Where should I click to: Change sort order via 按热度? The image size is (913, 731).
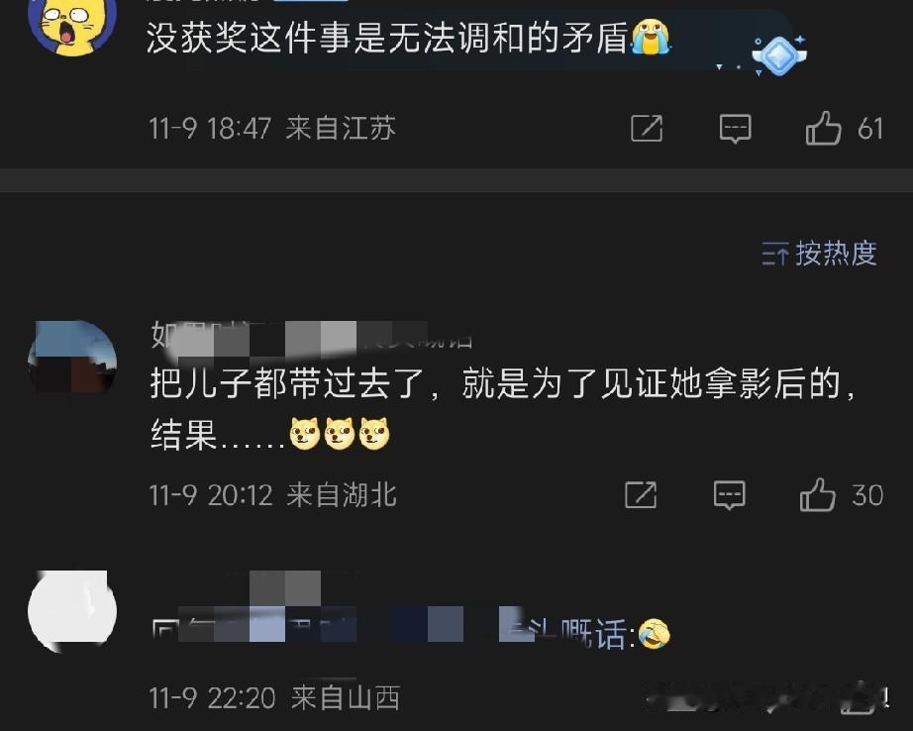click(x=819, y=254)
